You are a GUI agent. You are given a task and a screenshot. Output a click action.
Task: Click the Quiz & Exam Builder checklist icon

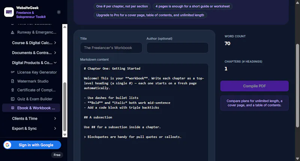pos(13,99)
